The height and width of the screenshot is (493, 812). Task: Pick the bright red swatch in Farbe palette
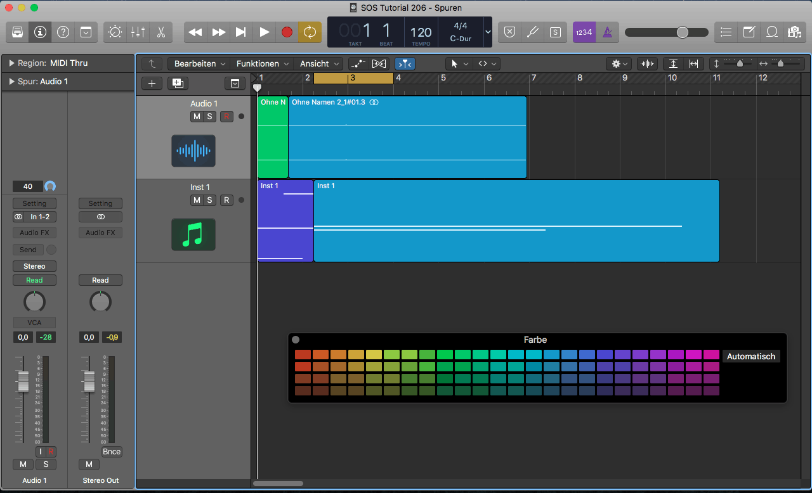tap(303, 355)
